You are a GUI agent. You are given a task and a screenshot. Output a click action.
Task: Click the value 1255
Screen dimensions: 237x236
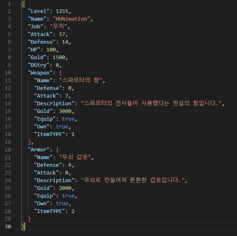click(x=62, y=11)
